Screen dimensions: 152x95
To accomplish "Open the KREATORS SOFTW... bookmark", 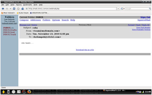I will (39, 13).
